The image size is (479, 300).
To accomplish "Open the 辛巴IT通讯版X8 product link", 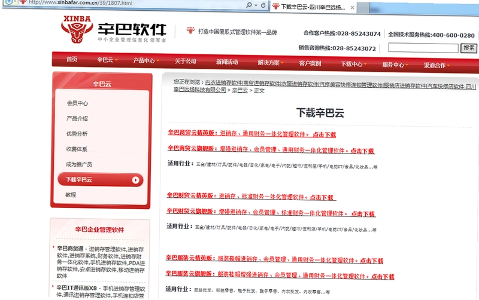I will (77, 288).
